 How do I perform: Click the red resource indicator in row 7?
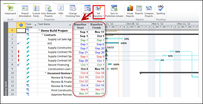coord(19,60)
